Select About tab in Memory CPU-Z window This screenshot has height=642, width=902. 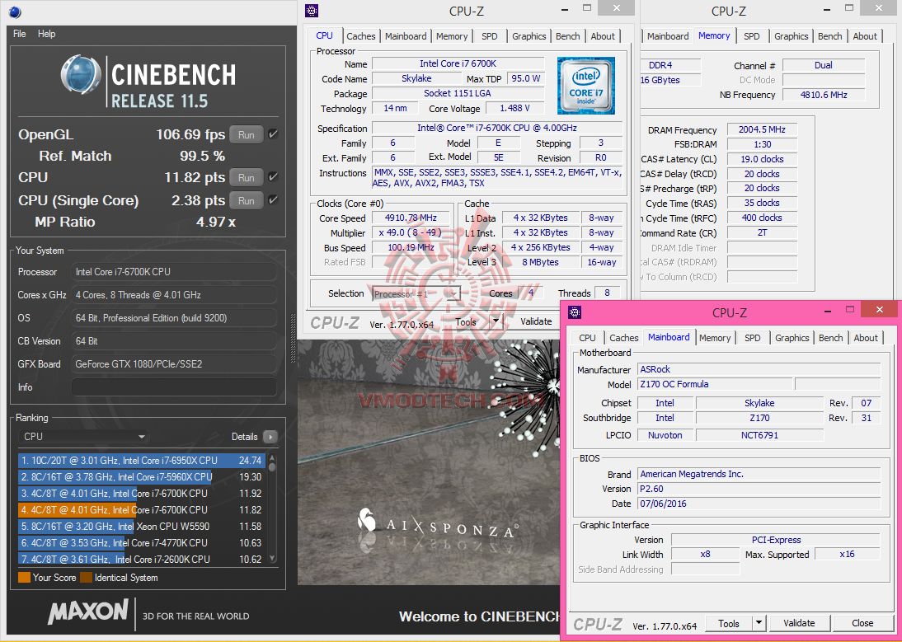[x=865, y=36]
